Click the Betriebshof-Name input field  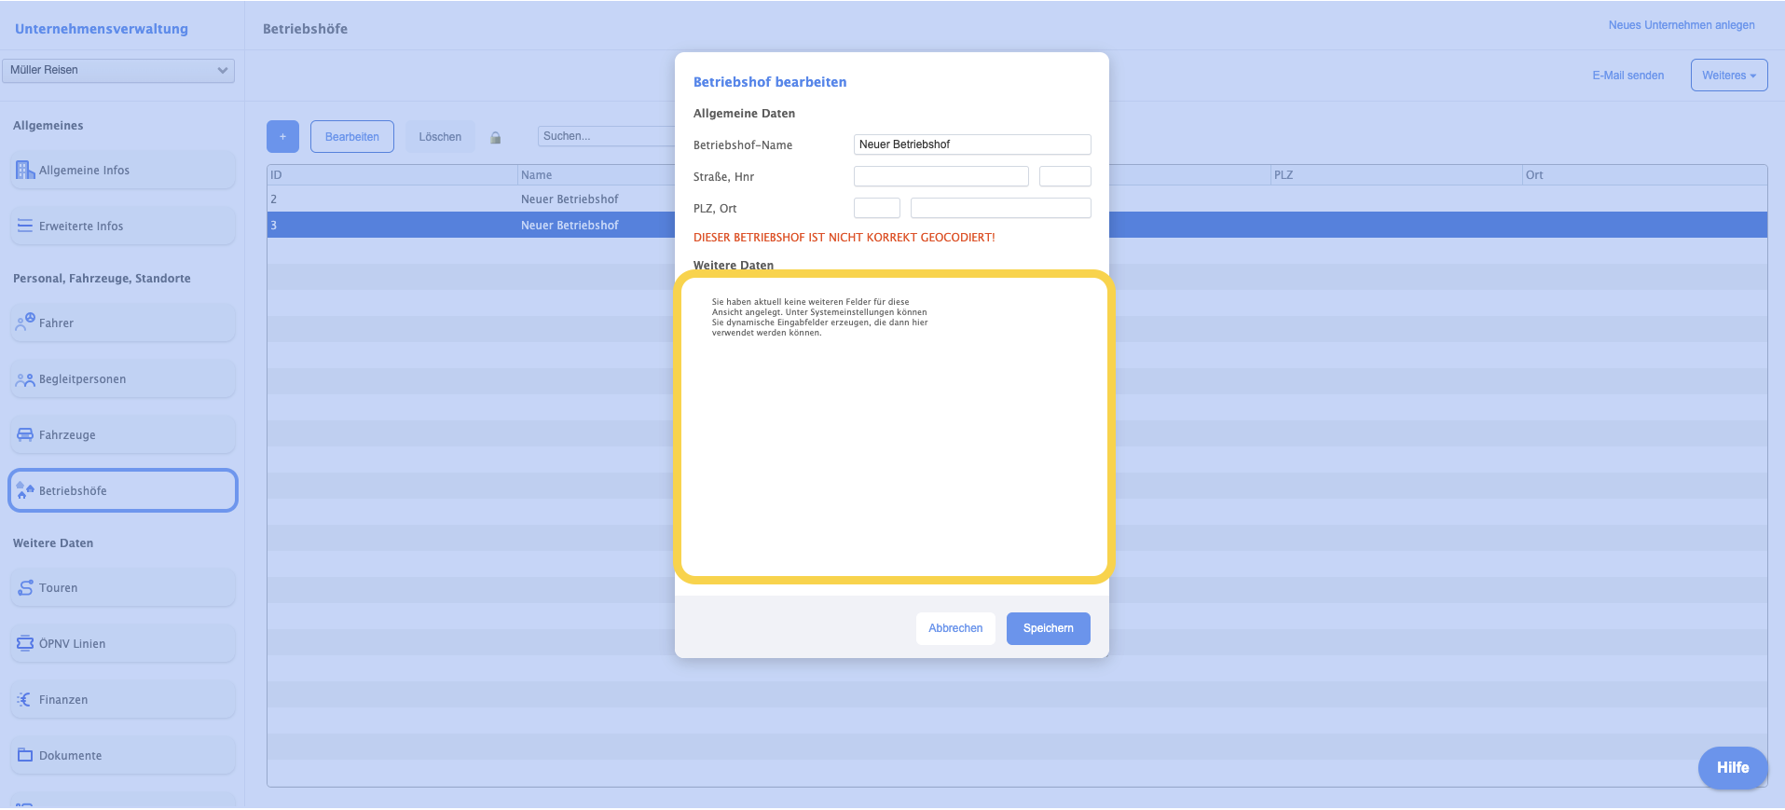(971, 144)
